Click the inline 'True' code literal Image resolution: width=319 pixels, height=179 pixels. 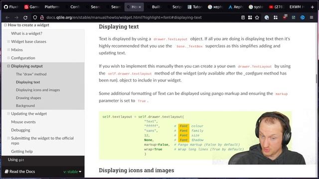142,101
